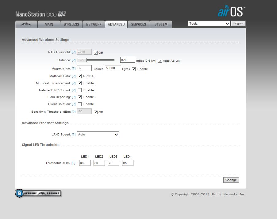Click the airOS logo
The width and height of the screenshot is (277, 219).
(232, 11)
